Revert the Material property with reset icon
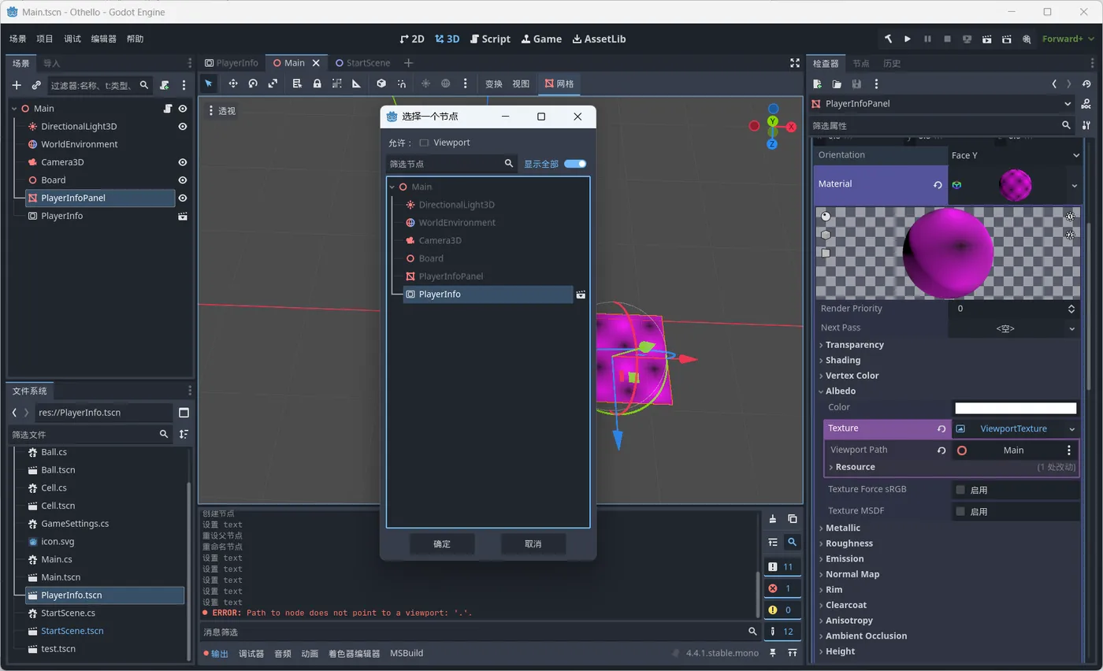The height and width of the screenshot is (671, 1103). 938,185
